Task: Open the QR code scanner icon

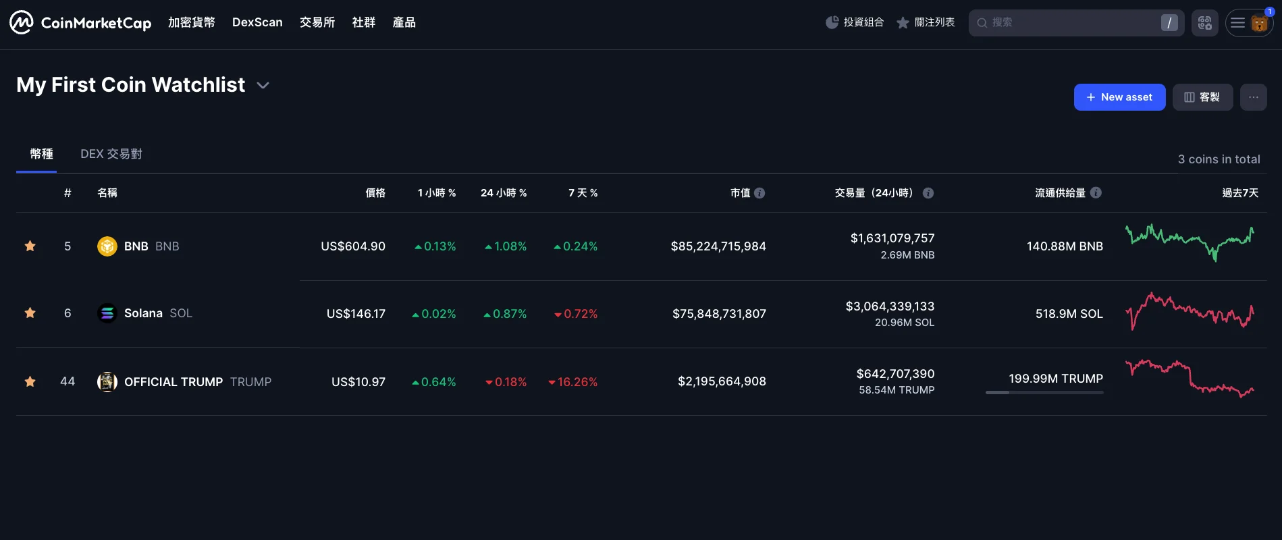Action: tap(1204, 23)
